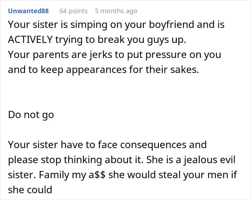Viewport: 251px width, 200px height.
Task: Click the phrase 'Your sister have to face'
Action: [63, 145]
